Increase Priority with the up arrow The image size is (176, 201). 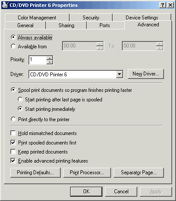[50, 58]
